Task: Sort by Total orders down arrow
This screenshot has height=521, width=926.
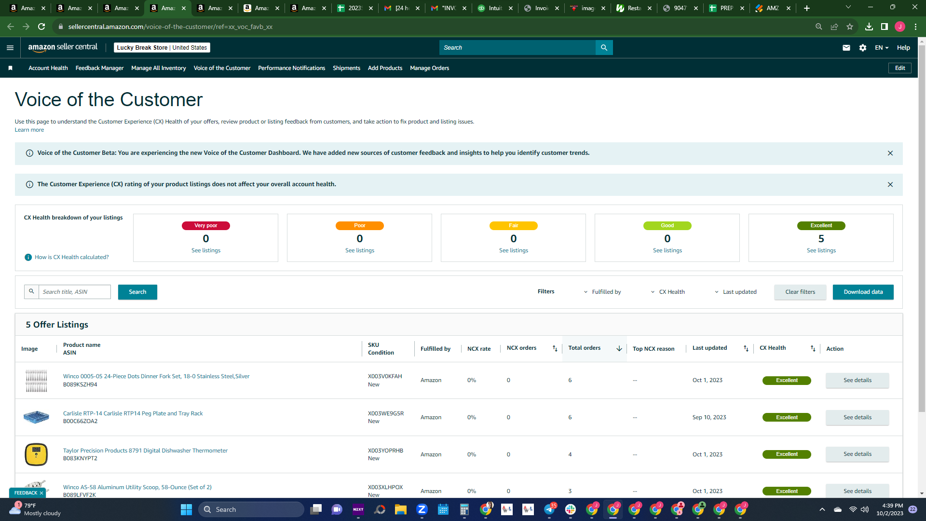Action: [619, 348]
